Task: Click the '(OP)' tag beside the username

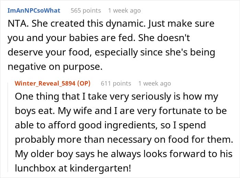Action: coord(84,84)
